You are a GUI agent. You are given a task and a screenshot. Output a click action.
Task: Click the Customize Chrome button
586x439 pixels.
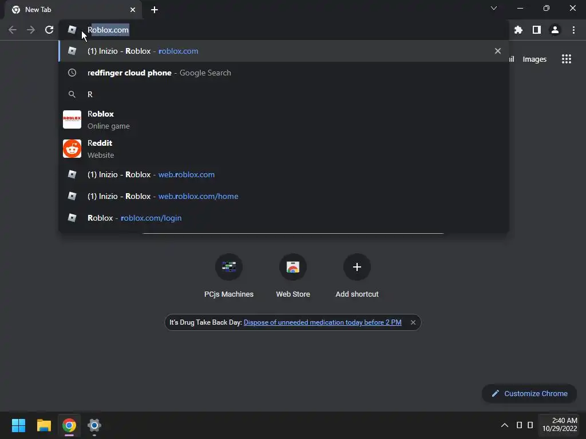click(529, 393)
